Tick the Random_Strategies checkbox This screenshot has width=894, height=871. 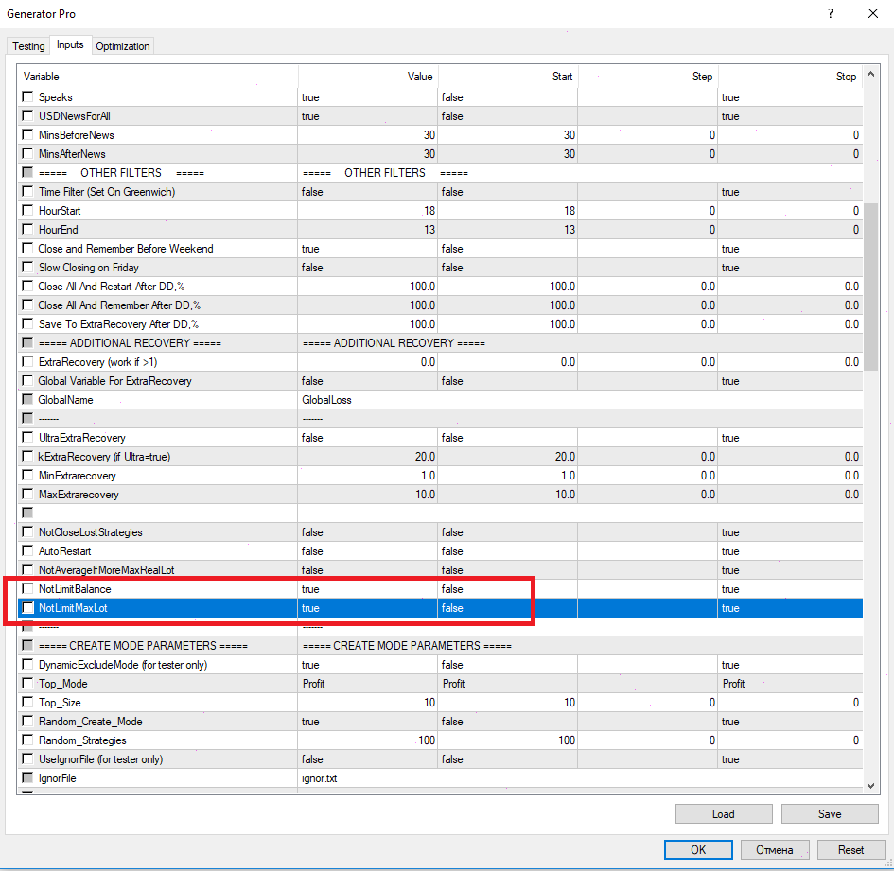click(27, 740)
